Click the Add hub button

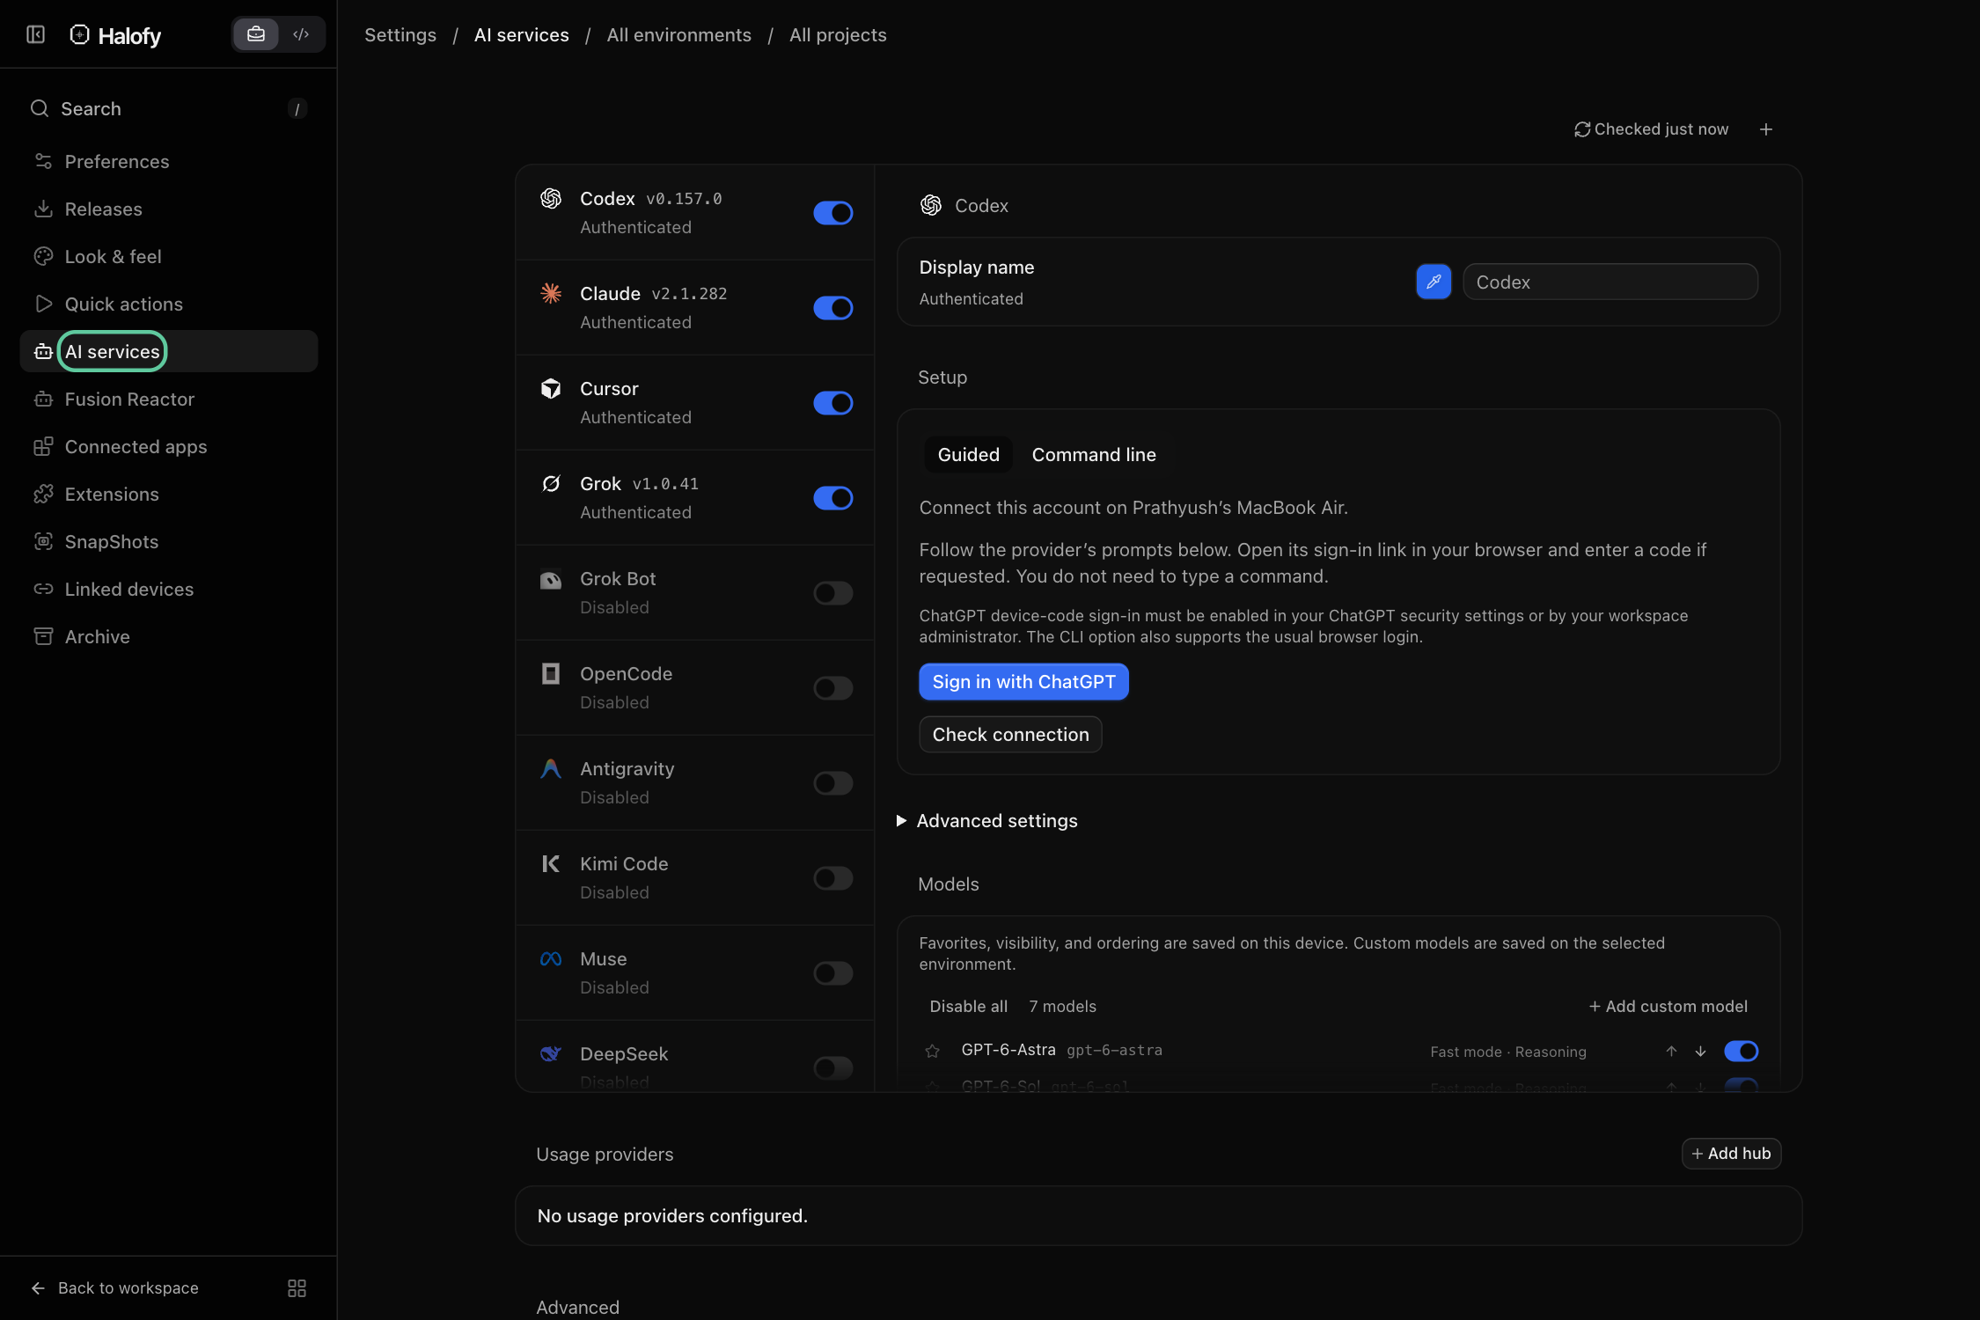pyautogui.click(x=1731, y=1154)
